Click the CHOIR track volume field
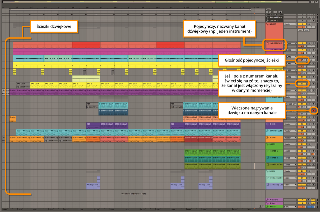Viewport: 320px width, 212px height. click(302, 127)
